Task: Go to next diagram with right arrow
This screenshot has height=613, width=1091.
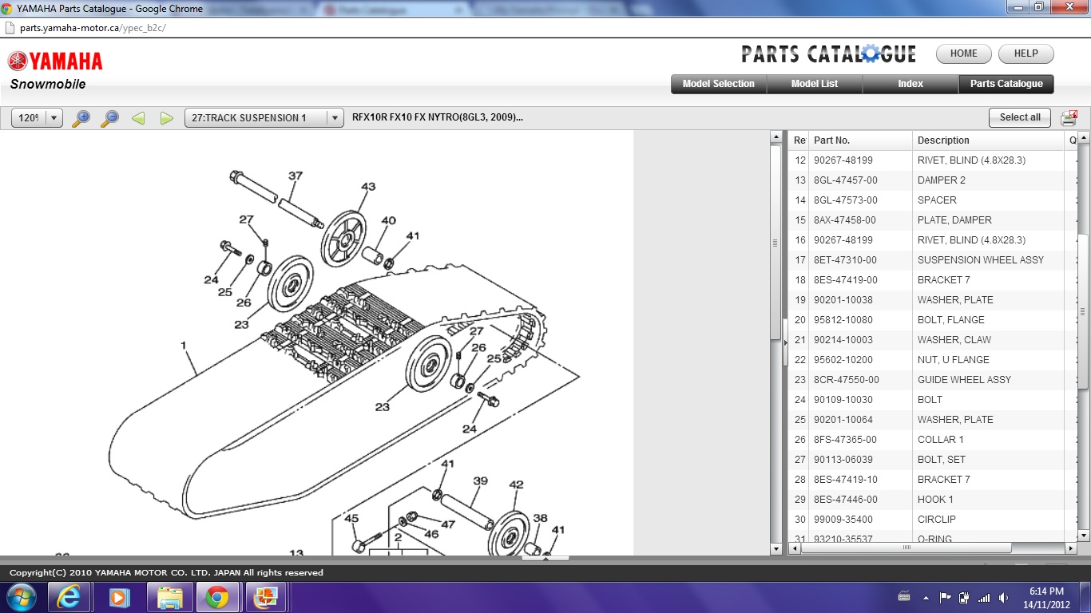Action: pos(166,118)
